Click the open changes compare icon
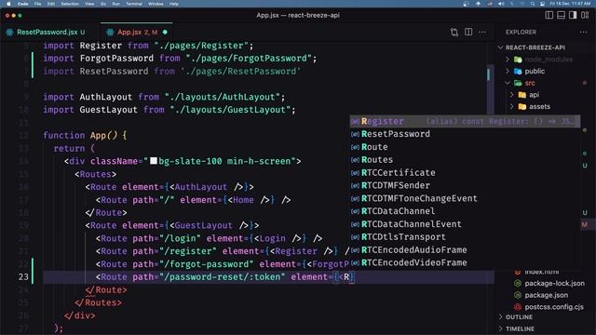596x335 pixels. click(454, 33)
